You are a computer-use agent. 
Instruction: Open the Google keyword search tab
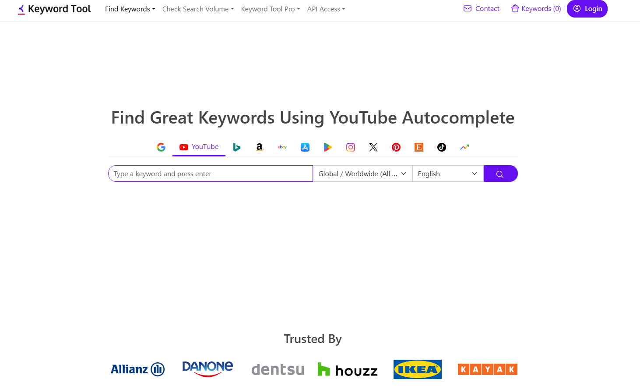[x=161, y=147]
